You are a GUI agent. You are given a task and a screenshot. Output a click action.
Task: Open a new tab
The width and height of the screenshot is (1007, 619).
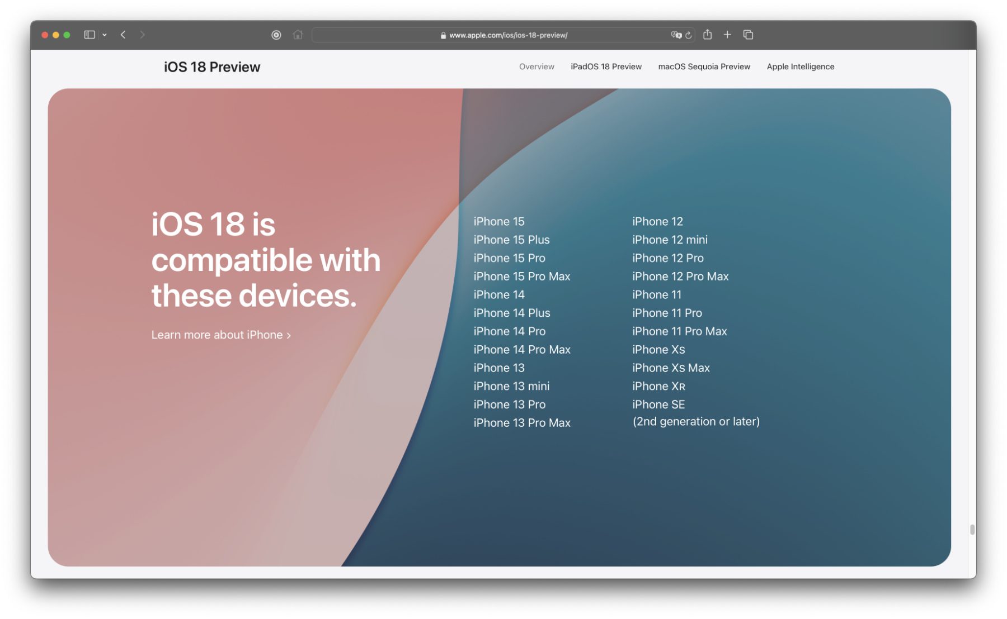click(727, 35)
